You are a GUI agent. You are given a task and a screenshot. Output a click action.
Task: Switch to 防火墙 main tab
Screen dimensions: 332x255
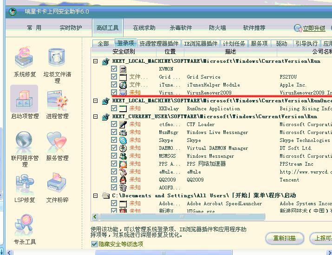point(217,28)
